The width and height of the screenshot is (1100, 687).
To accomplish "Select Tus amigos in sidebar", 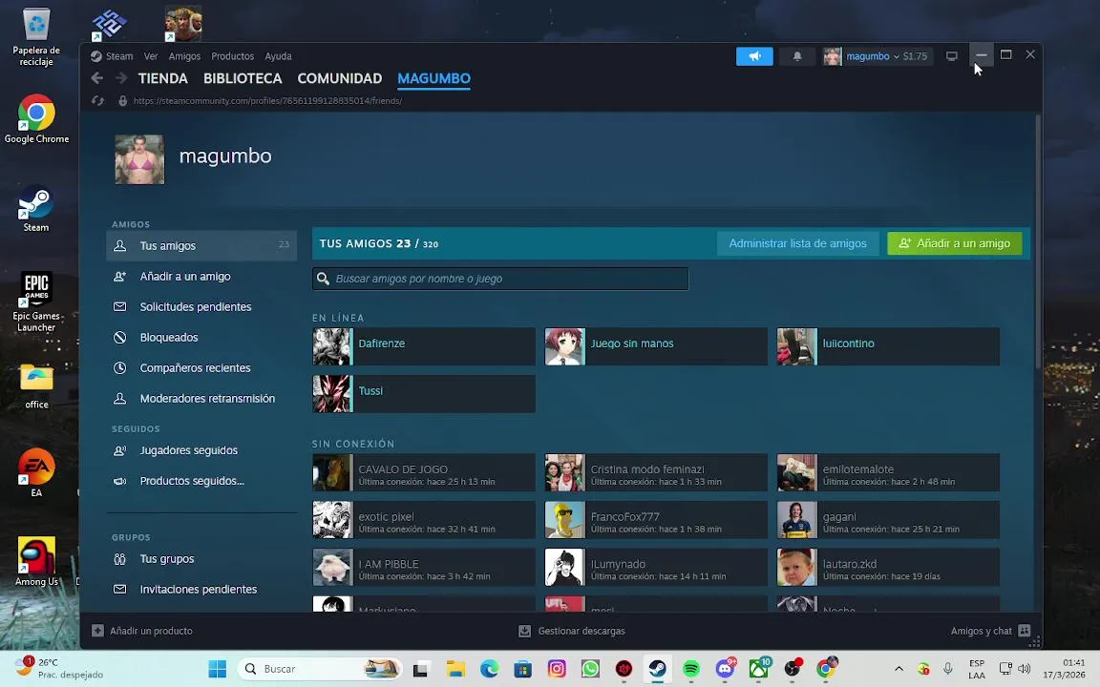I will click(x=201, y=245).
